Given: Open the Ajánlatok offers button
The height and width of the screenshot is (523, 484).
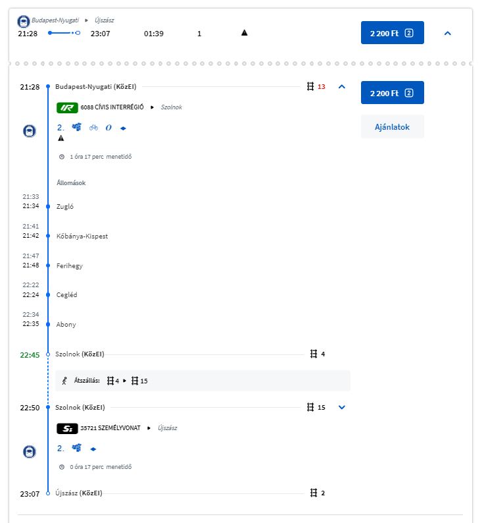Looking at the screenshot, I should [393, 126].
